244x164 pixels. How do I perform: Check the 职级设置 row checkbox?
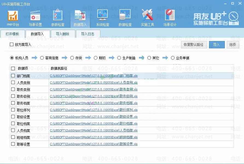tap(13, 117)
